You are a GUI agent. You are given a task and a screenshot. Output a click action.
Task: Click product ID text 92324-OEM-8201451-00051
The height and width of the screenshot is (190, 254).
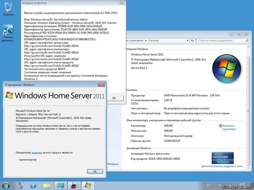pos(164,159)
